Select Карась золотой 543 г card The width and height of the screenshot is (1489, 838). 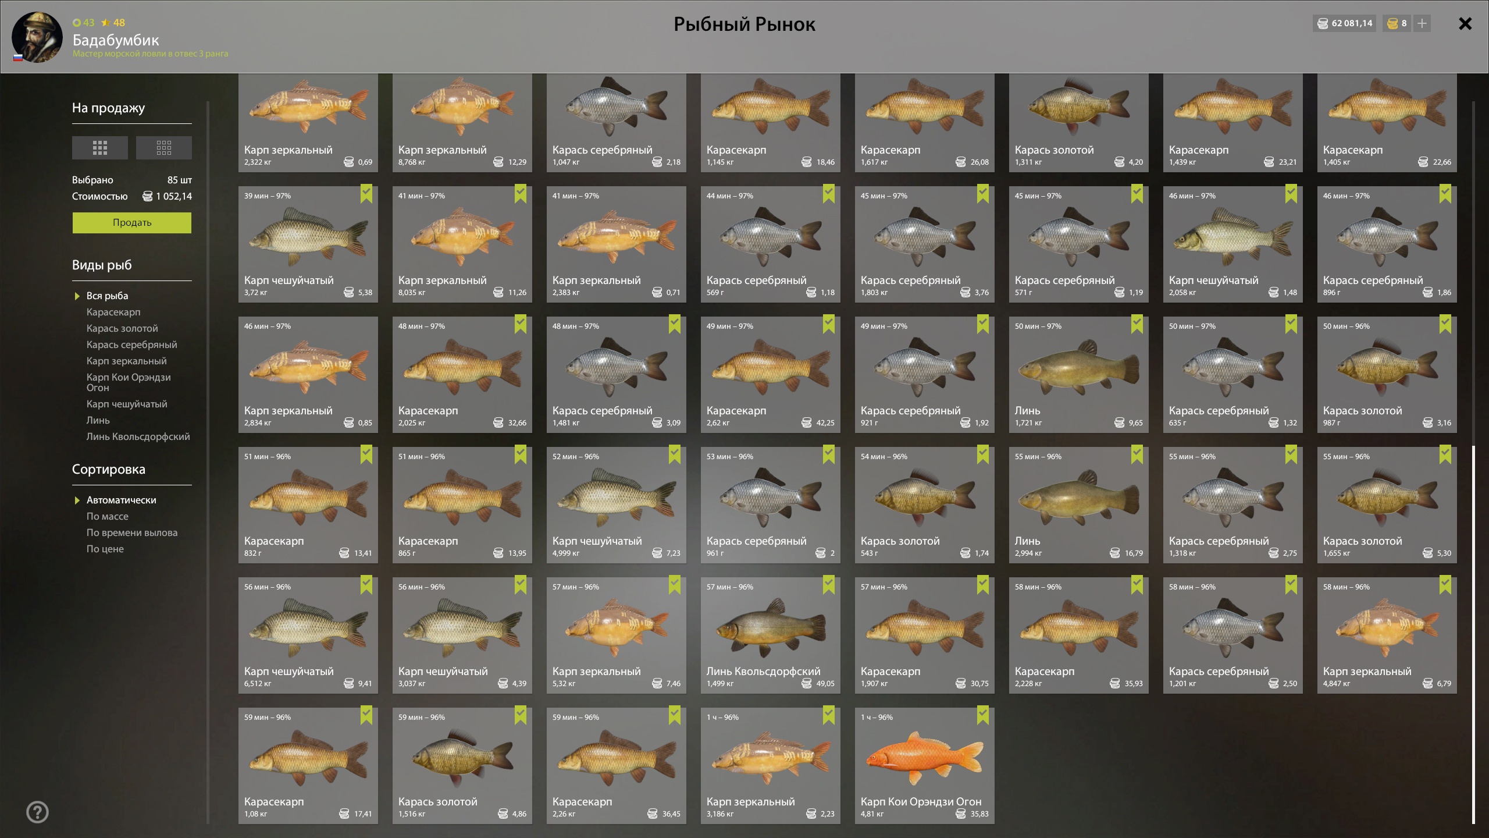pyautogui.click(x=925, y=505)
